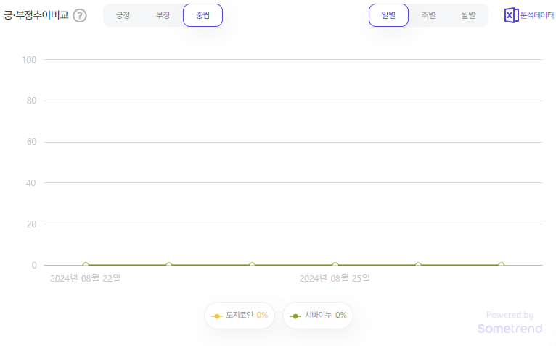Image resolution: width=556 pixels, height=346 pixels.
Task: Switch to 일별 daily view
Action: (x=388, y=15)
